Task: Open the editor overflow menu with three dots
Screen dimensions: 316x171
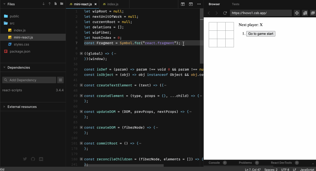Action: point(199,4)
